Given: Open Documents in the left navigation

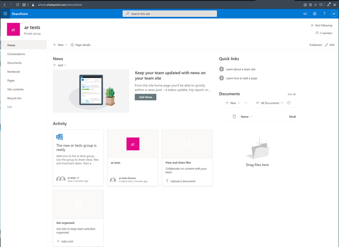Looking at the screenshot, I should point(15,63).
